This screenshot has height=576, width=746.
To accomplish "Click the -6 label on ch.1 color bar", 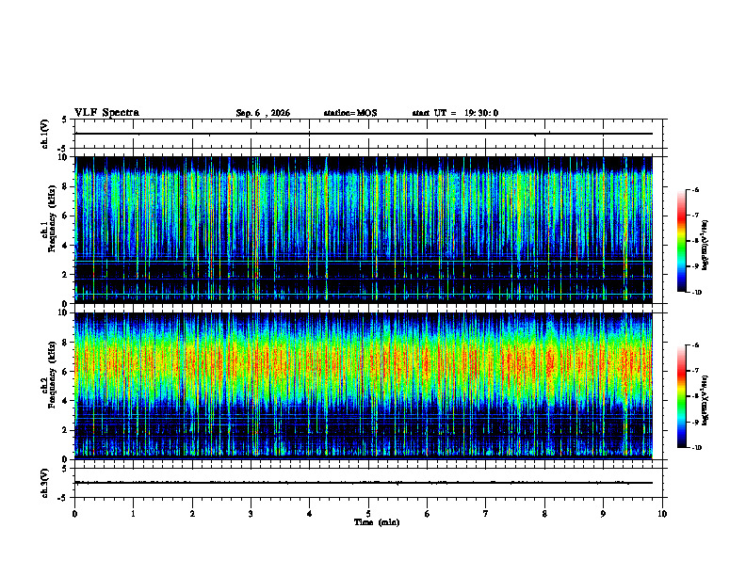I will coord(695,189).
